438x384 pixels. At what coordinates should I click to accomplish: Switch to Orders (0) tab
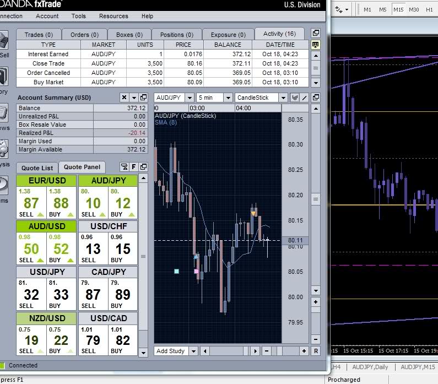pos(84,35)
